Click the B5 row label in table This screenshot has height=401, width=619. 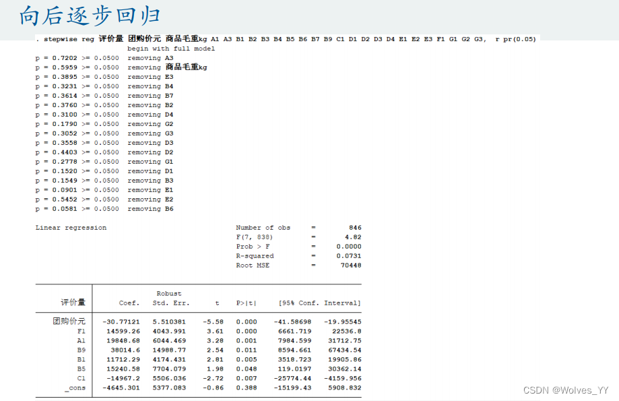tap(82, 369)
